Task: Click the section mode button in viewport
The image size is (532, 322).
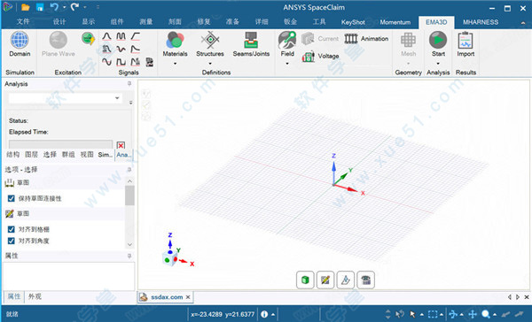Action: [x=346, y=280]
